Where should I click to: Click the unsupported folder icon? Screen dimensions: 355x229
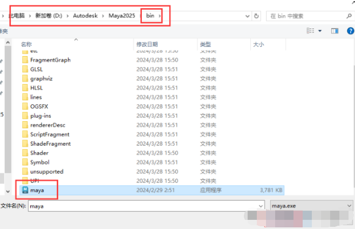[25, 171]
